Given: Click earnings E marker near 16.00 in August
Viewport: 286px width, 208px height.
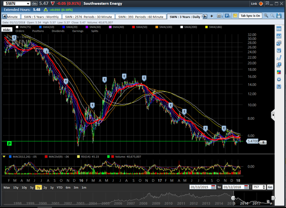Looking at the screenshot, I should [x=124, y=76].
